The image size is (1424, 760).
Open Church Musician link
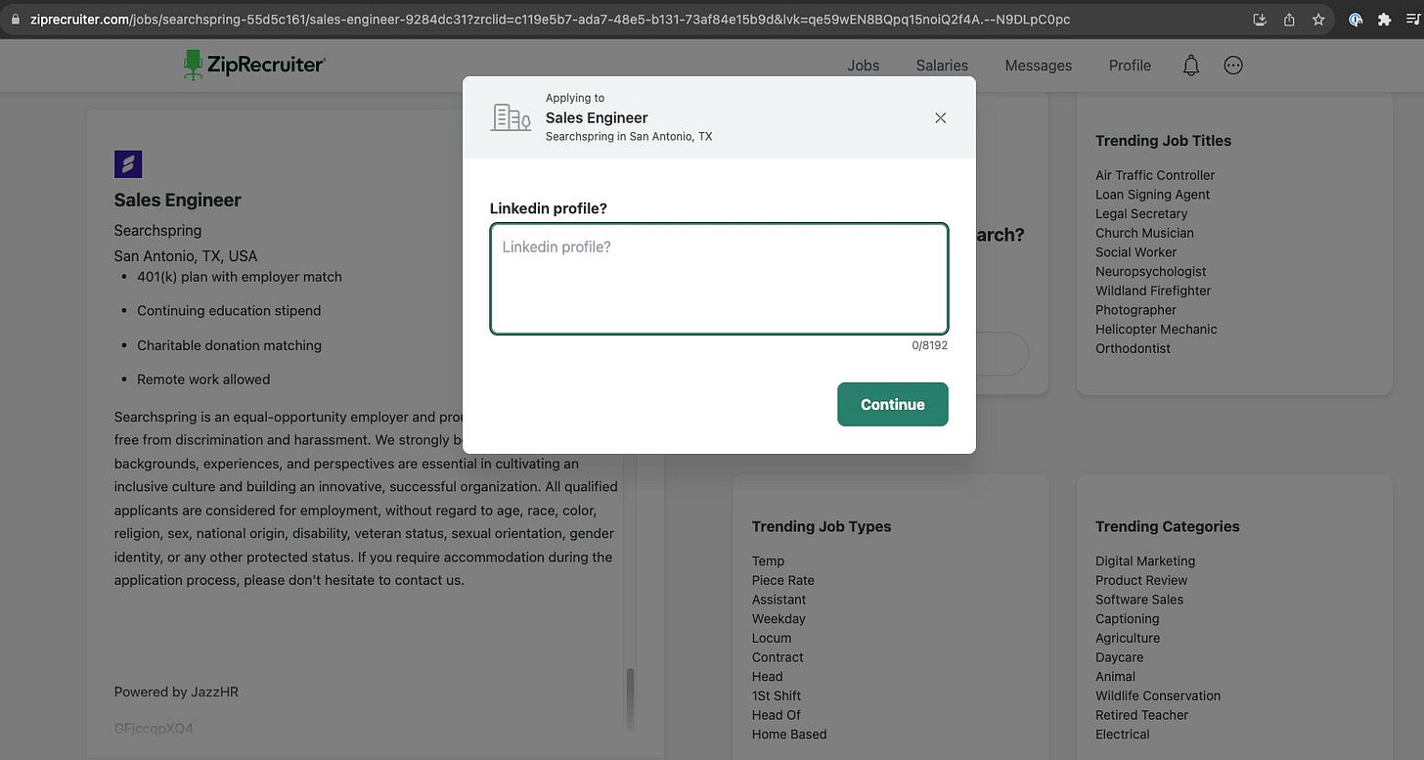point(1144,233)
